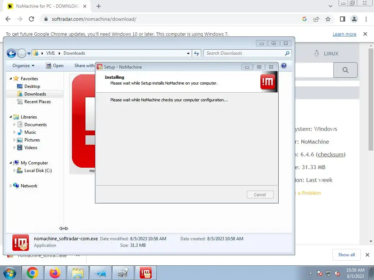Click the Chrome tab search chevron
374x280 pixels.
tap(330, 6)
